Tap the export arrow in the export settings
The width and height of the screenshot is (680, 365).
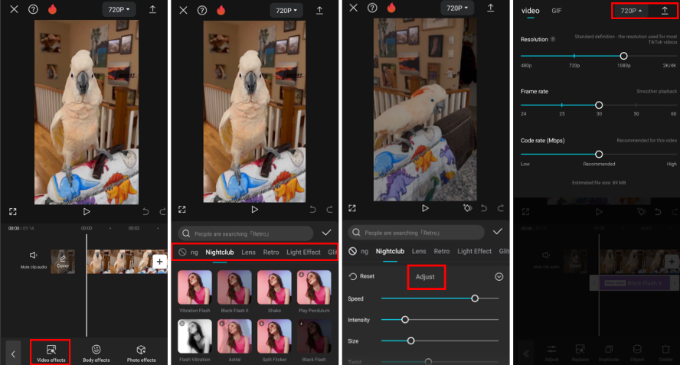pyautogui.click(x=665, y=11)
